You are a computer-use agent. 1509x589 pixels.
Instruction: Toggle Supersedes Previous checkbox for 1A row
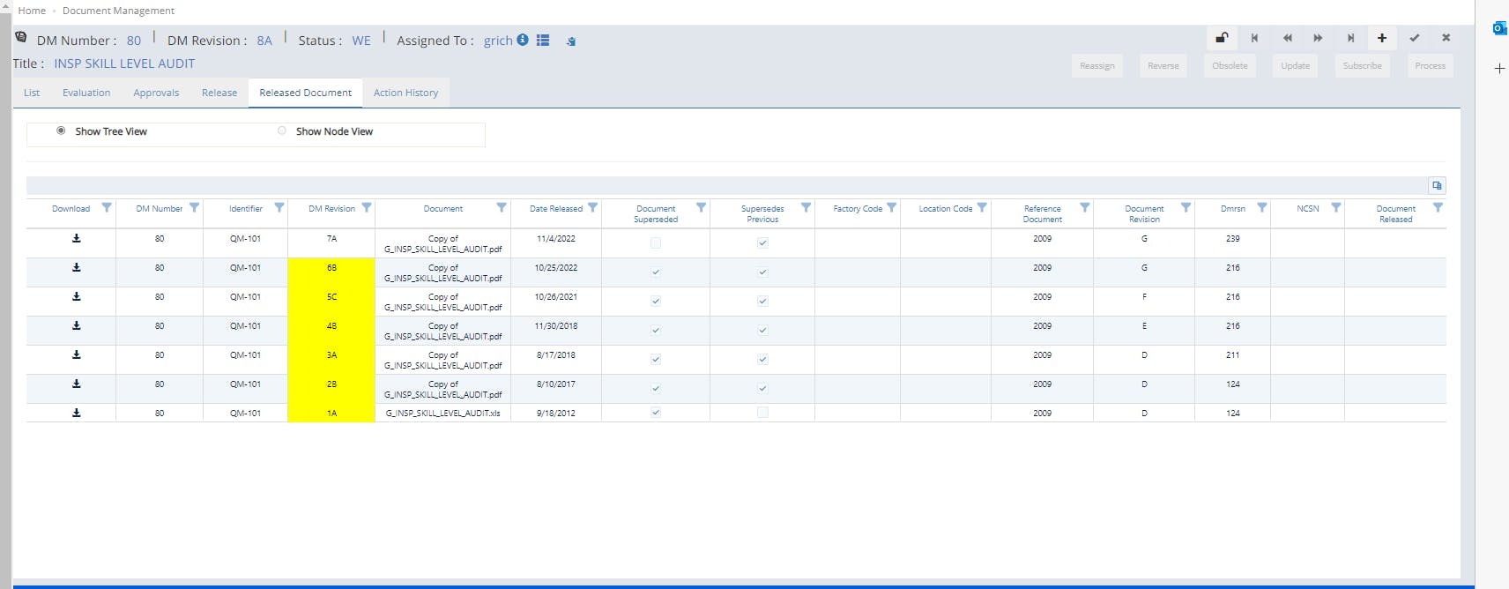762,413
